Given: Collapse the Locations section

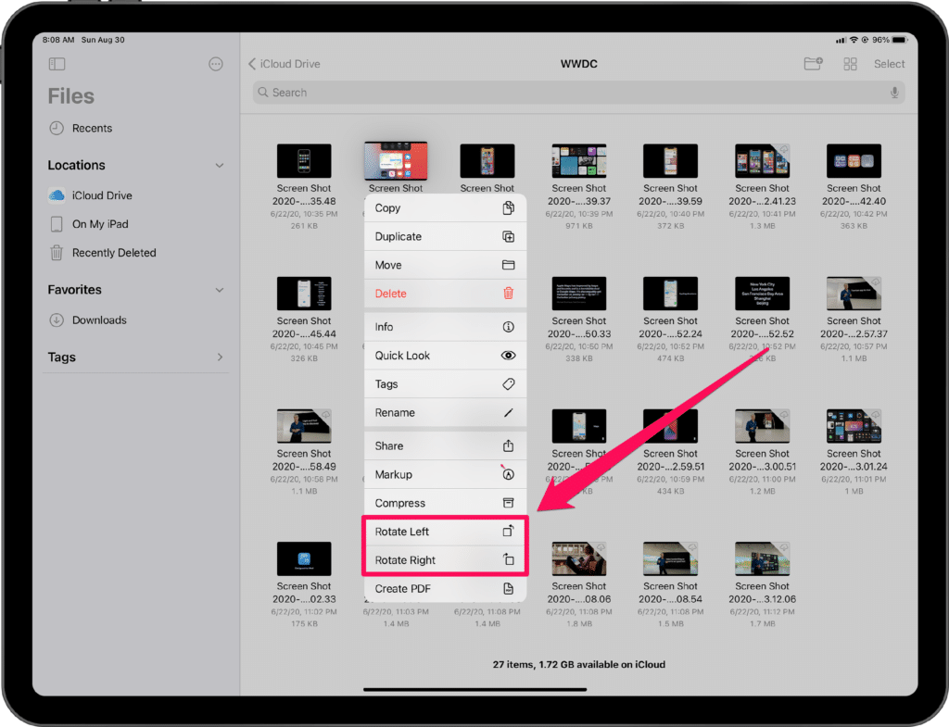Looking at the screenshot, I should click(x=220, y=166).
